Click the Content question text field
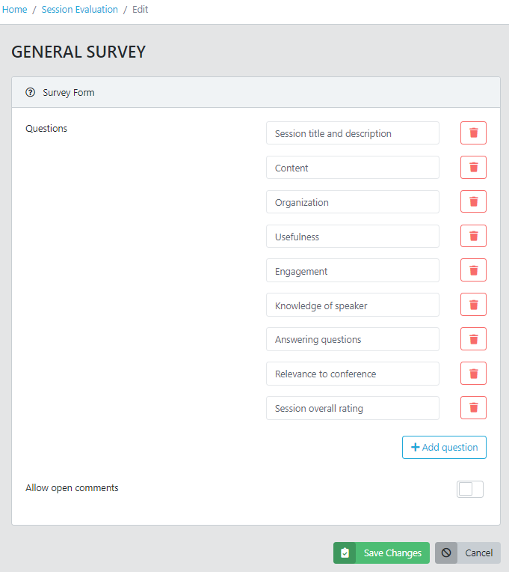509x572 pixels. click(352, 168)
